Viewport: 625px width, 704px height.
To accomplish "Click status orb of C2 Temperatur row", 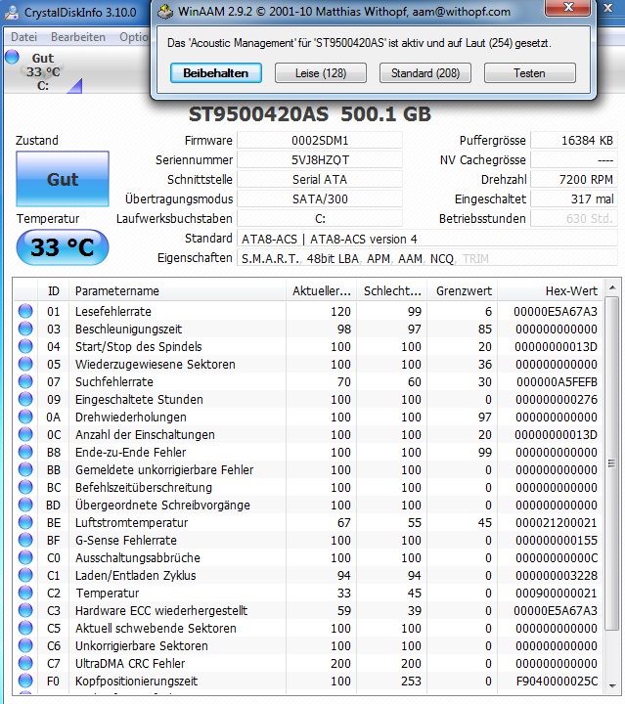I will [x=25, y=593].
